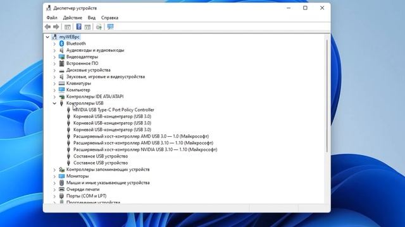This screenshot has width=405, height=227.
Task: Click the Forward arrow toolbar icon
Action: click(56, 26)
